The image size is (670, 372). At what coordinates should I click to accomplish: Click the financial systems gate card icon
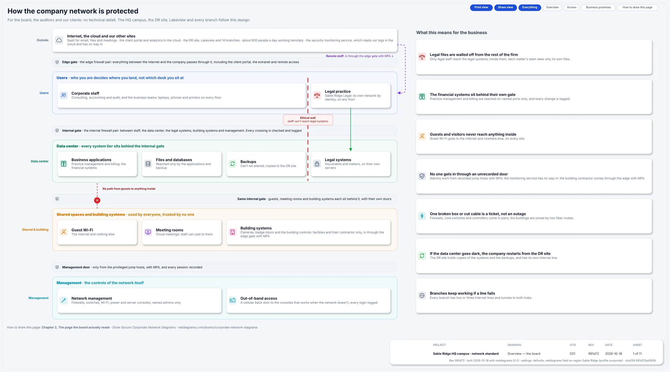pos(422,97)
